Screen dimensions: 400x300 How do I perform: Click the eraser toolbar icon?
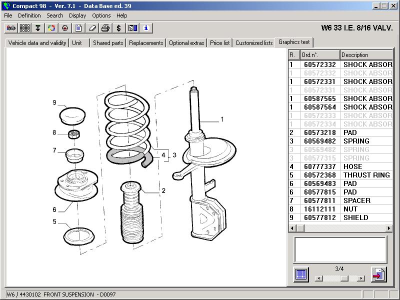click(92, 28)
